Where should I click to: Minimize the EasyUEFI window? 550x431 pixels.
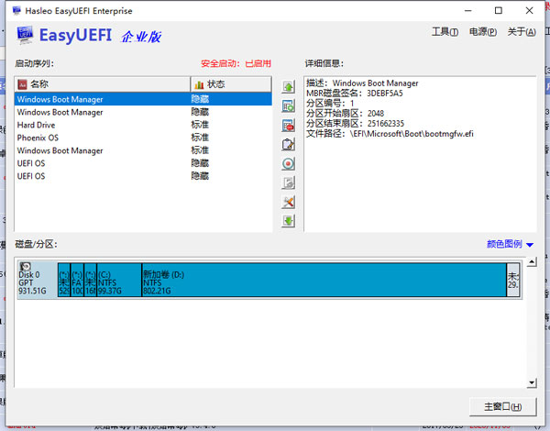pyautogui.click(x=467, y=11)
